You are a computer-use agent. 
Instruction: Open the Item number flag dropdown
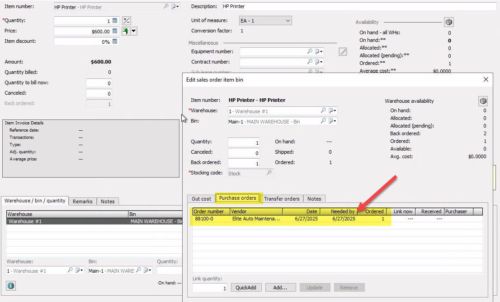click(x=175, y=6)
